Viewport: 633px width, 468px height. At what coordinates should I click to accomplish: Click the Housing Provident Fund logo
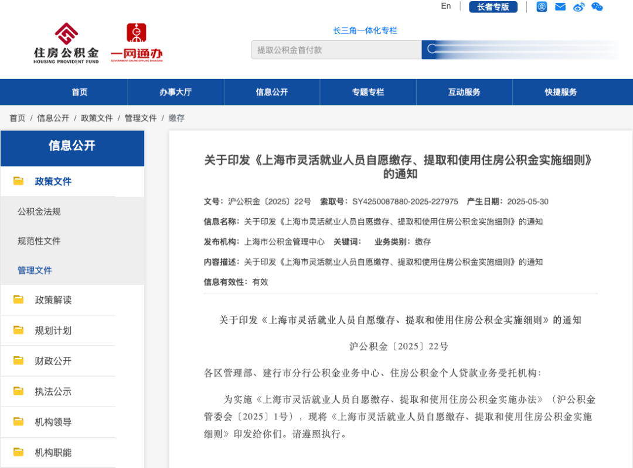click(x=66, y=43)
